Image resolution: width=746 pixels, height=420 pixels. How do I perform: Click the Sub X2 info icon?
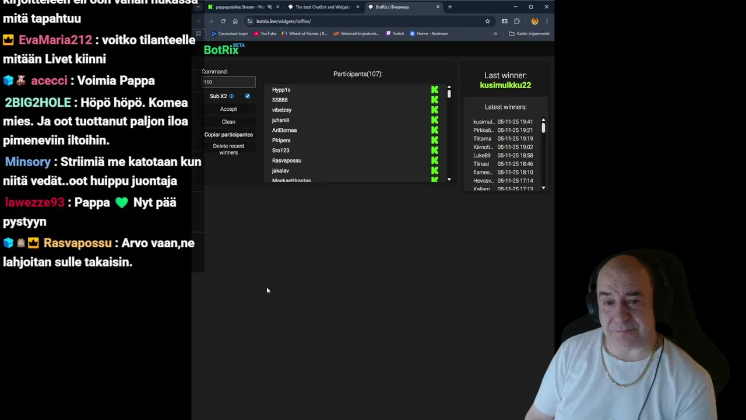[x=231, y=96]
